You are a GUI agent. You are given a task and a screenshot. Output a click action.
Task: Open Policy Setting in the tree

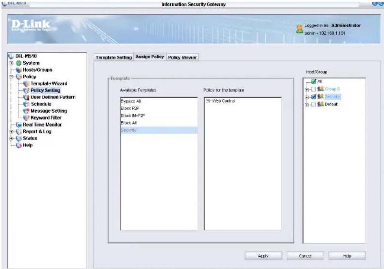[x=45, y=90]
